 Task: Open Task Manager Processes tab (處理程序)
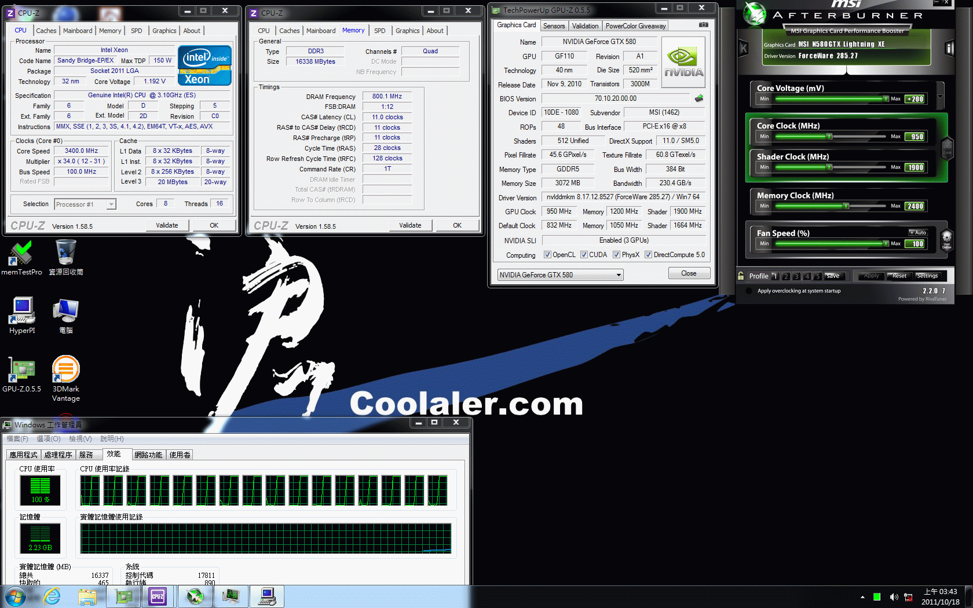click(x=58, y=455)
